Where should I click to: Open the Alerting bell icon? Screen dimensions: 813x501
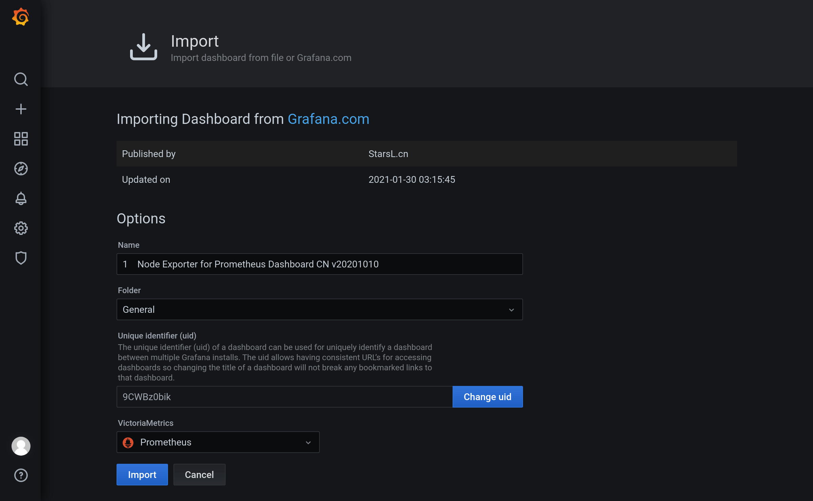coord(20,199)
